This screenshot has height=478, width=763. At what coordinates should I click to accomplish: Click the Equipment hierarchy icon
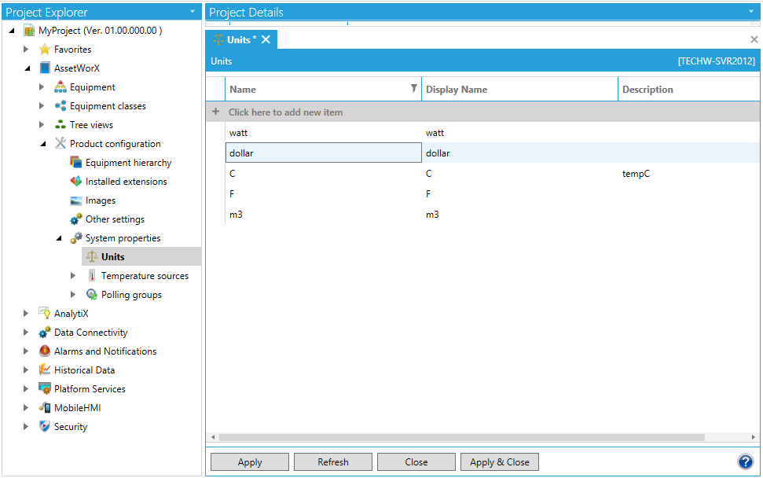click(x=76, y=163)
